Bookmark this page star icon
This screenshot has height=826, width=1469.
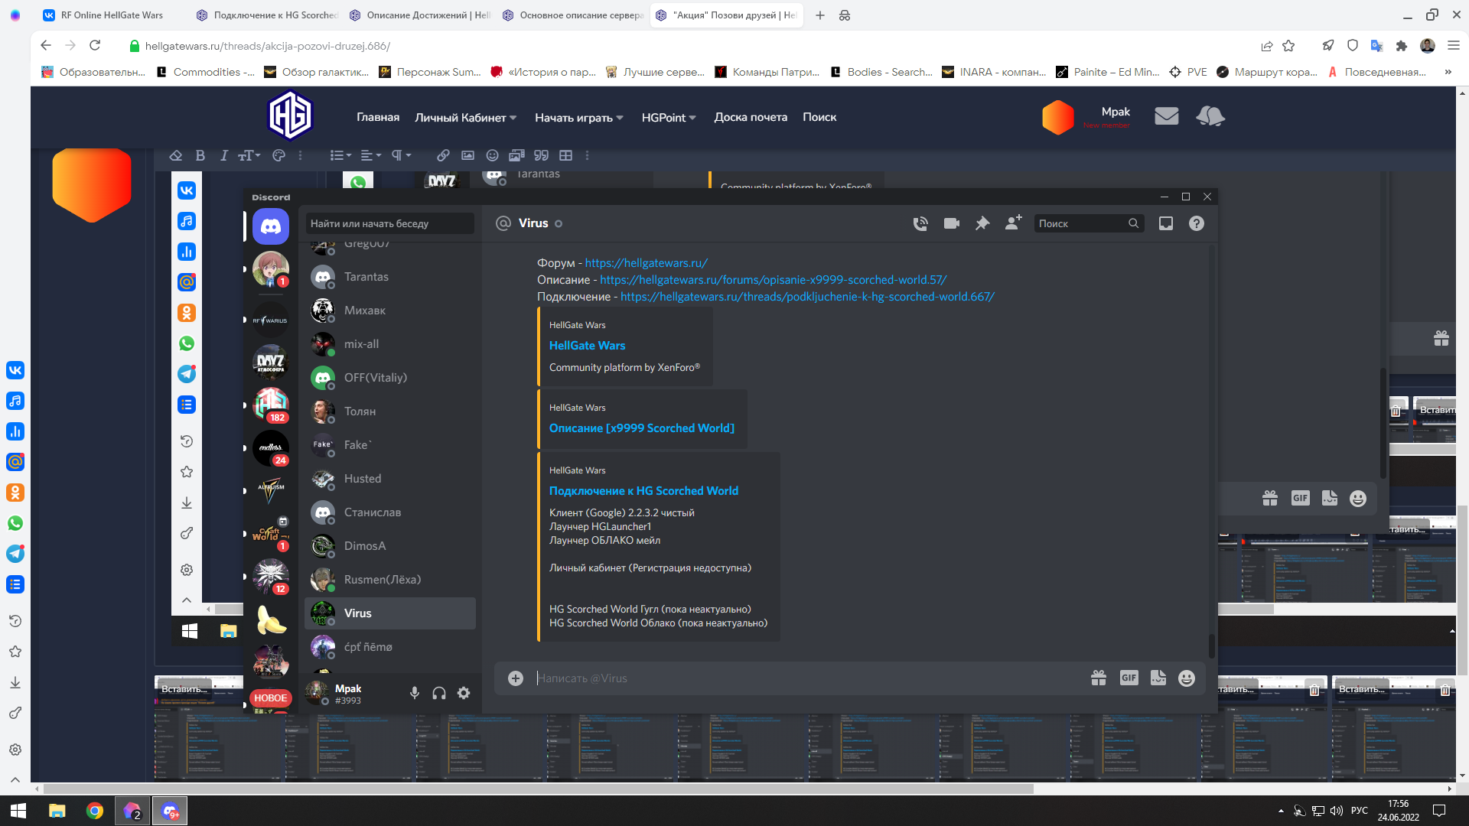1289,46
